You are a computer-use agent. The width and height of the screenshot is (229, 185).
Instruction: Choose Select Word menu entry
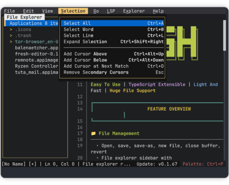tap(112, 29)
